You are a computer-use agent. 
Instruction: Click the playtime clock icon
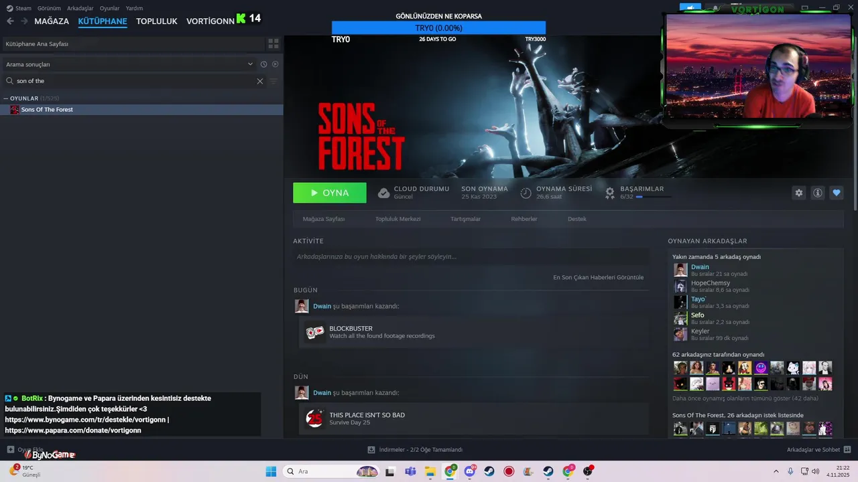pos(526,193)
